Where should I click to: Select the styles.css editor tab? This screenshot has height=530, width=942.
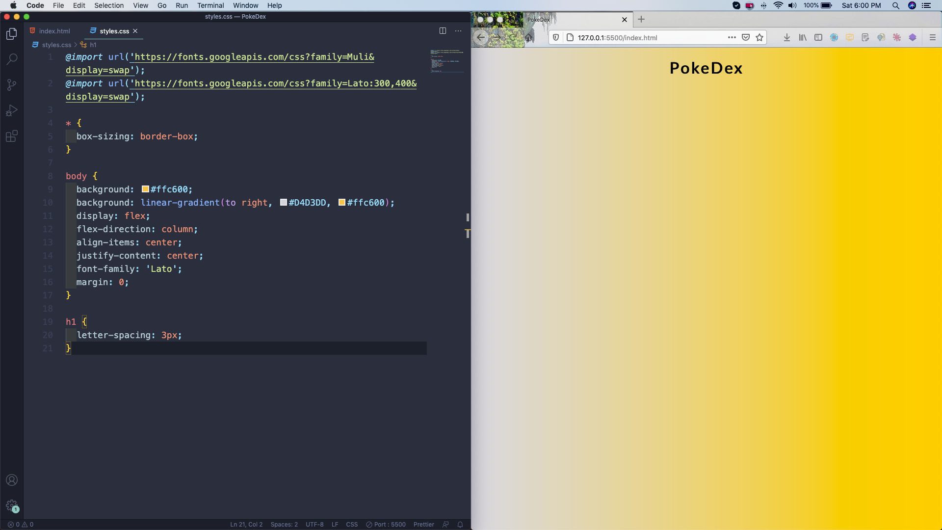click(114, 31)
